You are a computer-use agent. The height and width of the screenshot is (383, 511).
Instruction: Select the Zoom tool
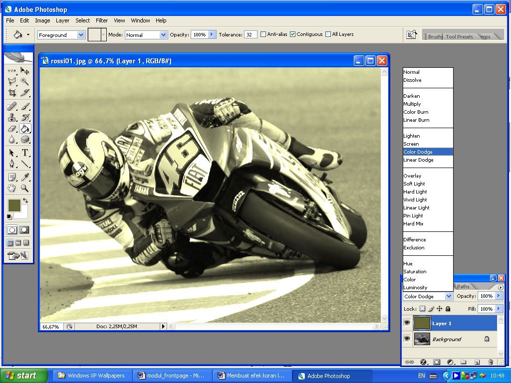[25, 188]
